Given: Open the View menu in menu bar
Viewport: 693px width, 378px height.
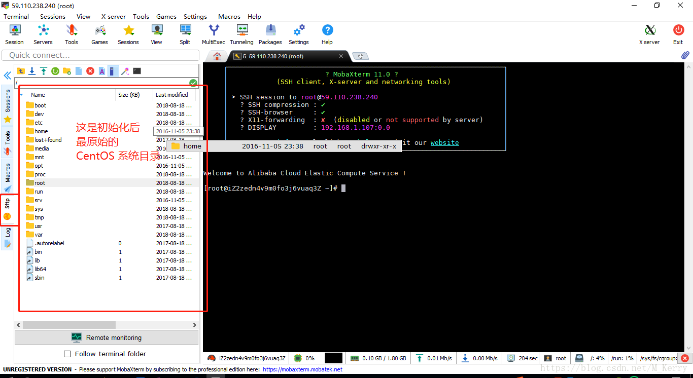Looking at the screenshot, I should [x=84, y=16].
